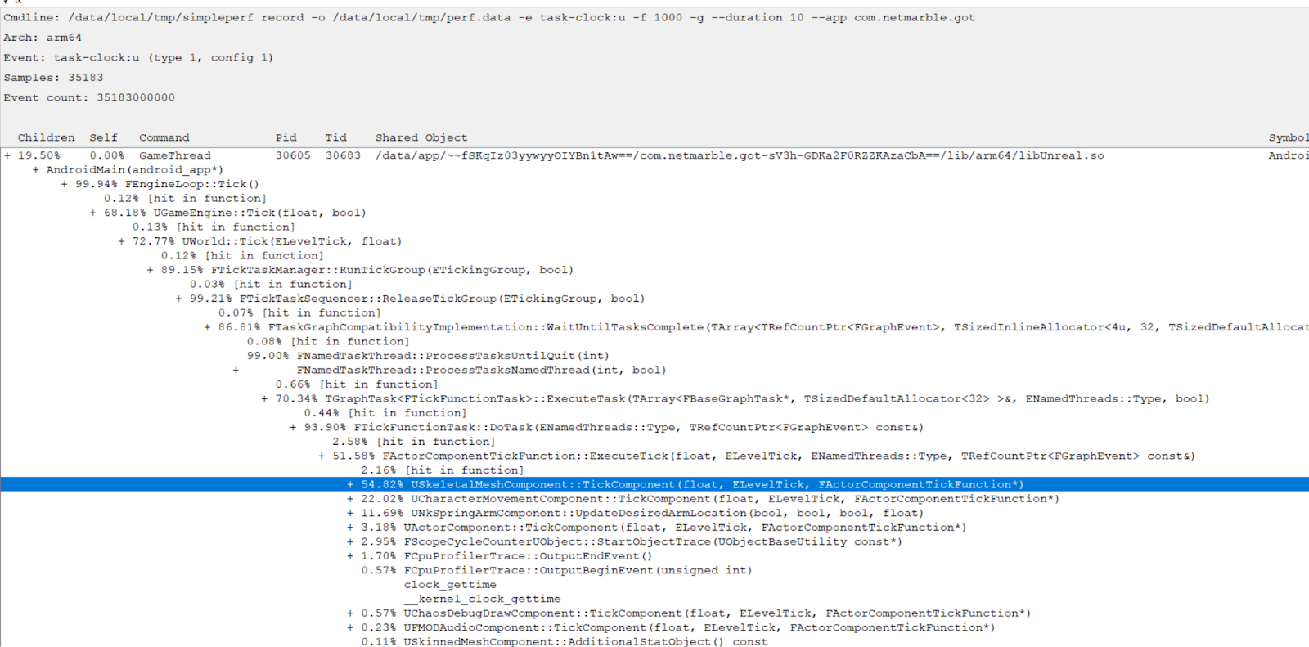
Task: Sort by the Pid column header
Action: [x=286, y=137]
